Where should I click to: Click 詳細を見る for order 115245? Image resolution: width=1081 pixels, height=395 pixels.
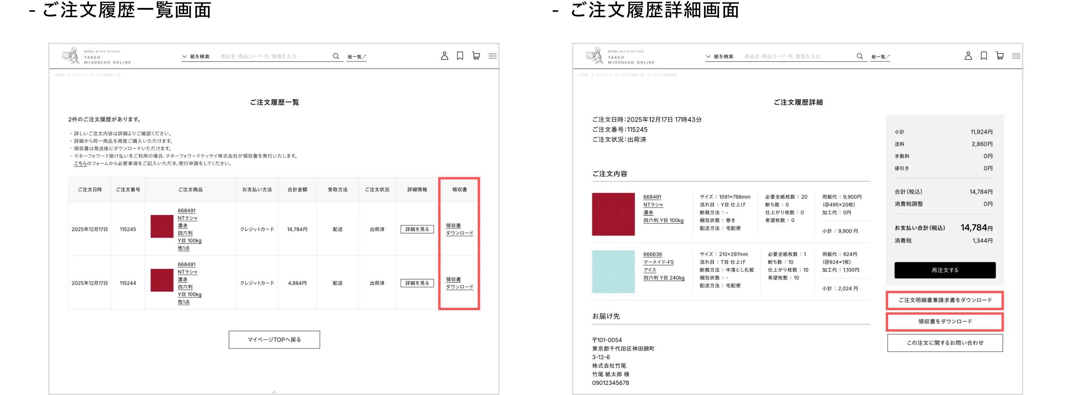click(417, 229)
